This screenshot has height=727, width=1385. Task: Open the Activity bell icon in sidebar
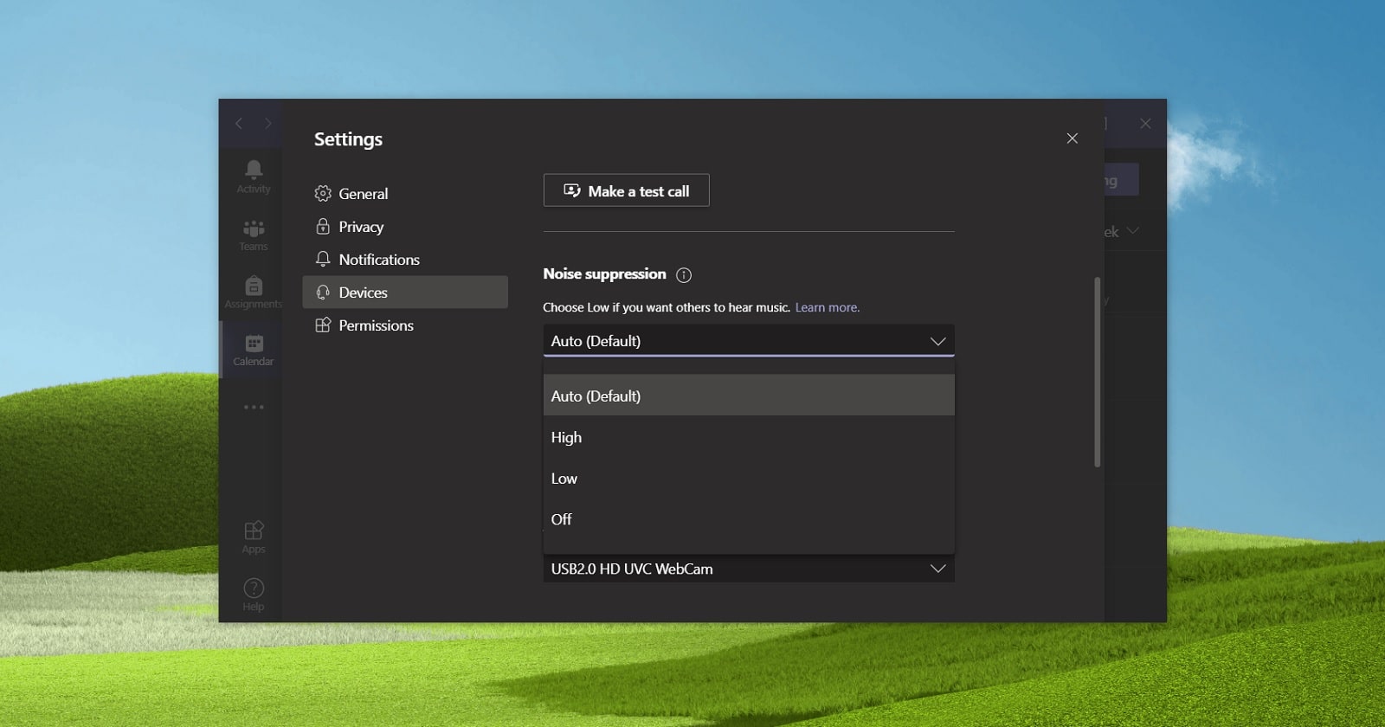254,177
